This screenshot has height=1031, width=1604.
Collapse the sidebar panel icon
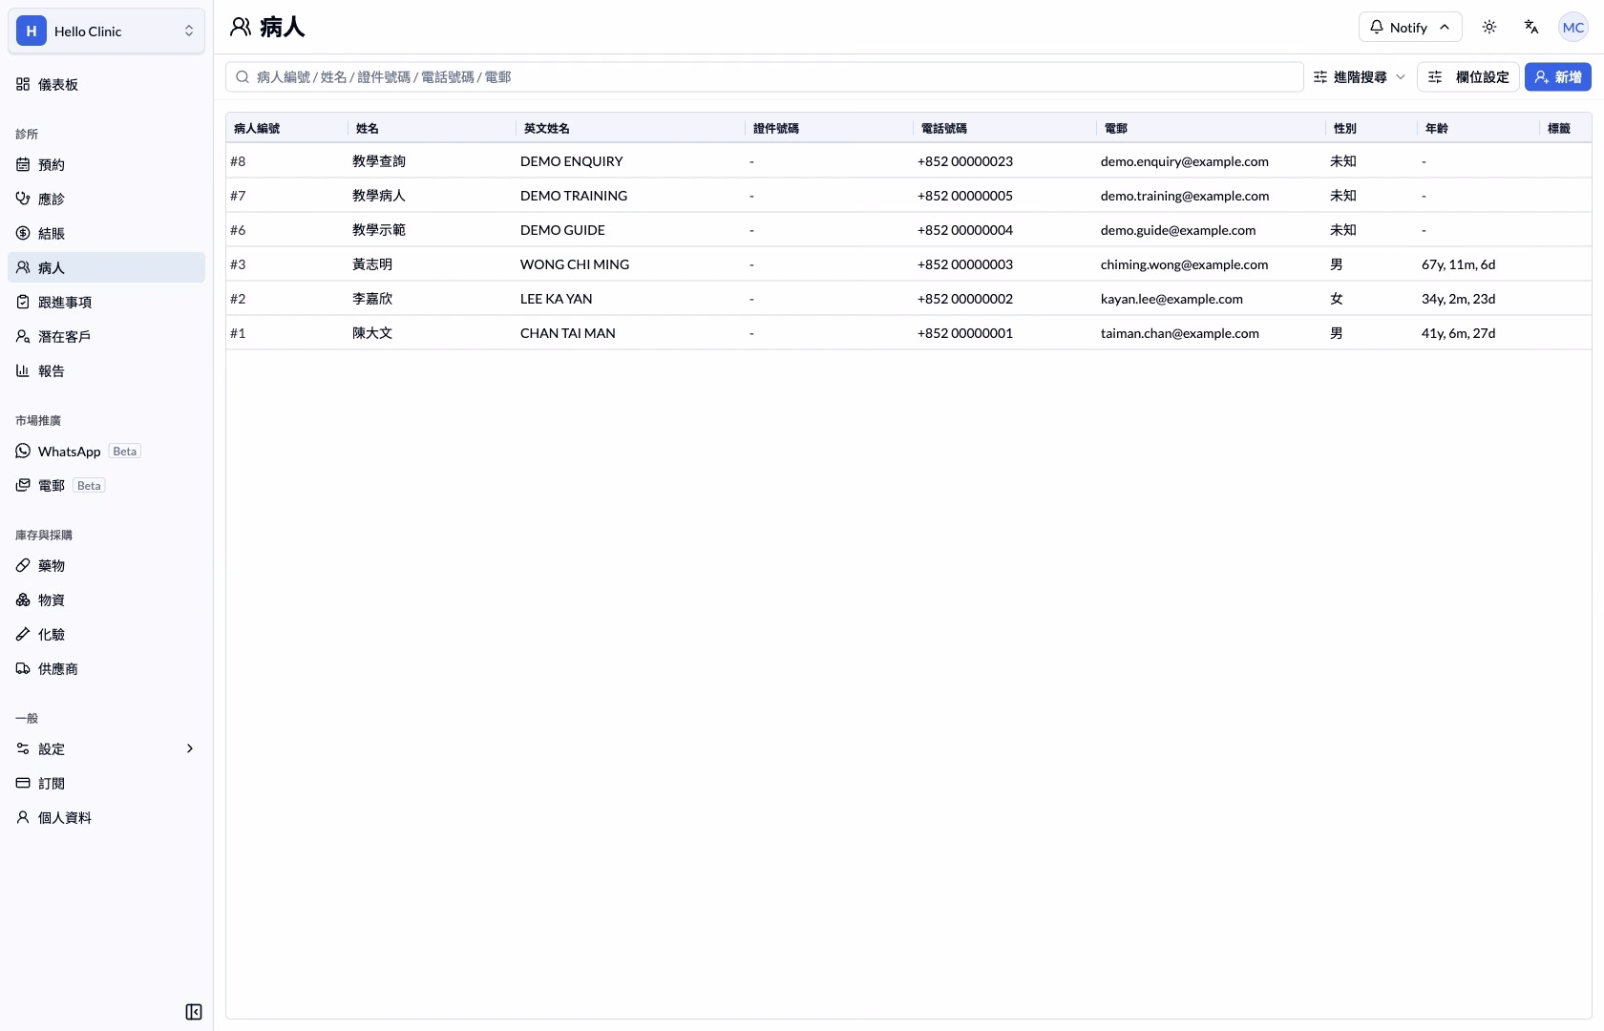coord(194,1012)
